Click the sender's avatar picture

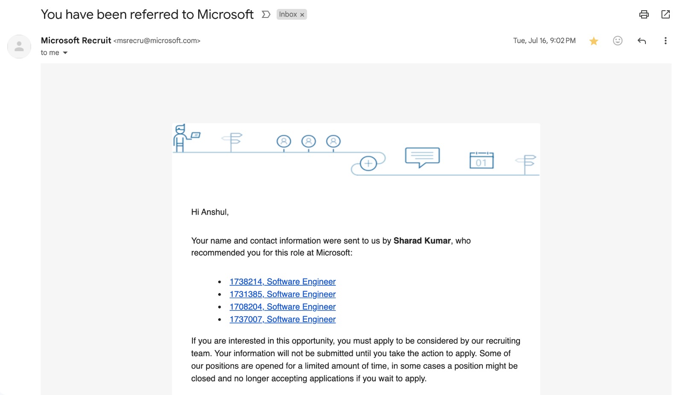pos(19,46)
